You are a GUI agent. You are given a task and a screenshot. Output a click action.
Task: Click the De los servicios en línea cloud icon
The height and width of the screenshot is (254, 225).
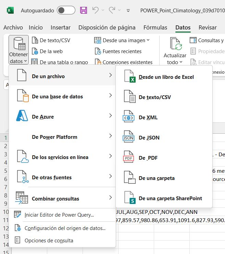pos(23,156)
